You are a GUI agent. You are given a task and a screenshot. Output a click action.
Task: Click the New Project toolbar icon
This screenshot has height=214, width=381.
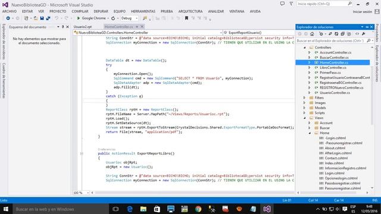pos(26,18)
